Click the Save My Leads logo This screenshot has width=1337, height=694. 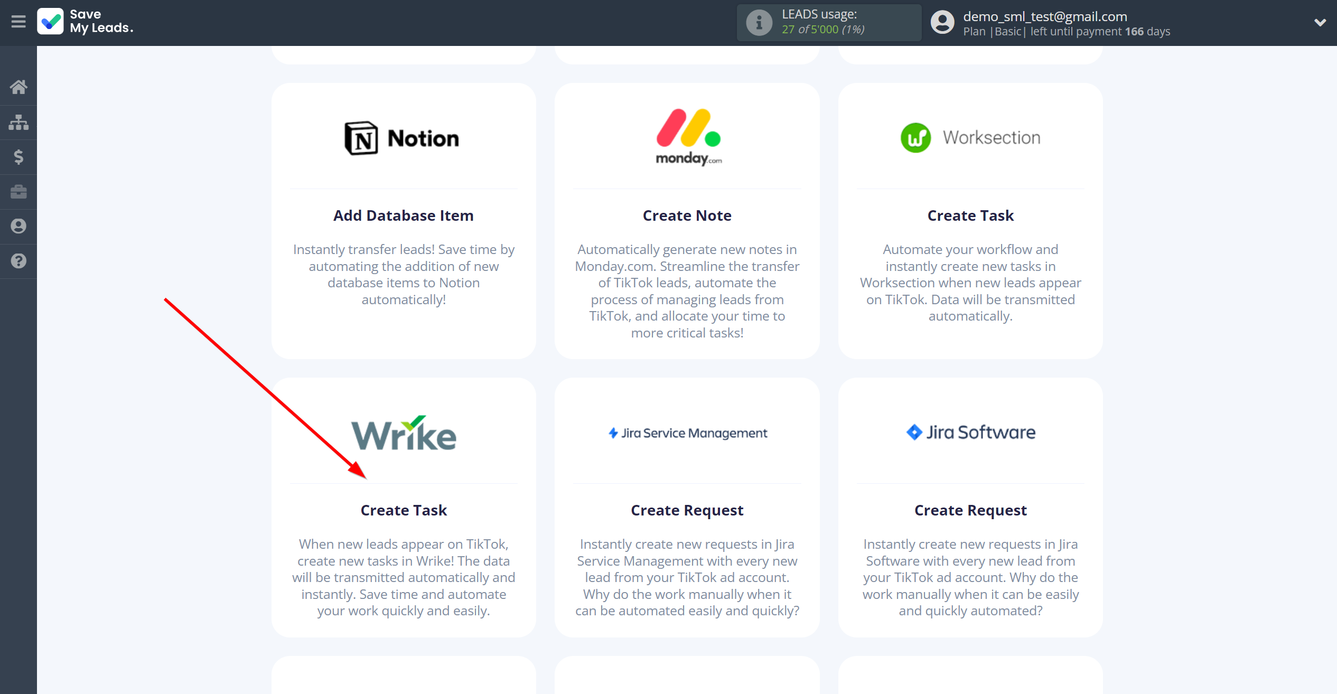(x=85, y=22)
